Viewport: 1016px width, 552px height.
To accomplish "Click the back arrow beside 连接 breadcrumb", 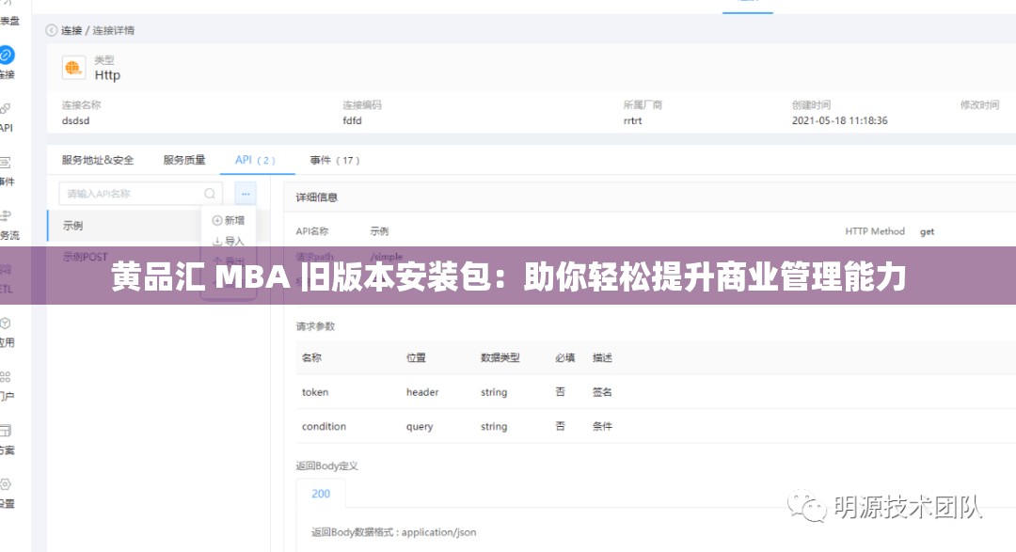I will 51,30.
